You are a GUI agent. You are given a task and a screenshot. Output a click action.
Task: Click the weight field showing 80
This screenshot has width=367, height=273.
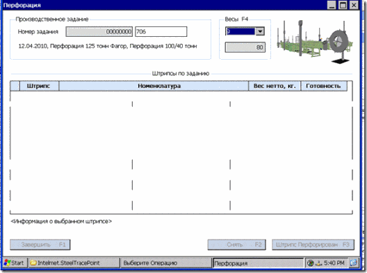pyautogui.click(x=245, y=47)
